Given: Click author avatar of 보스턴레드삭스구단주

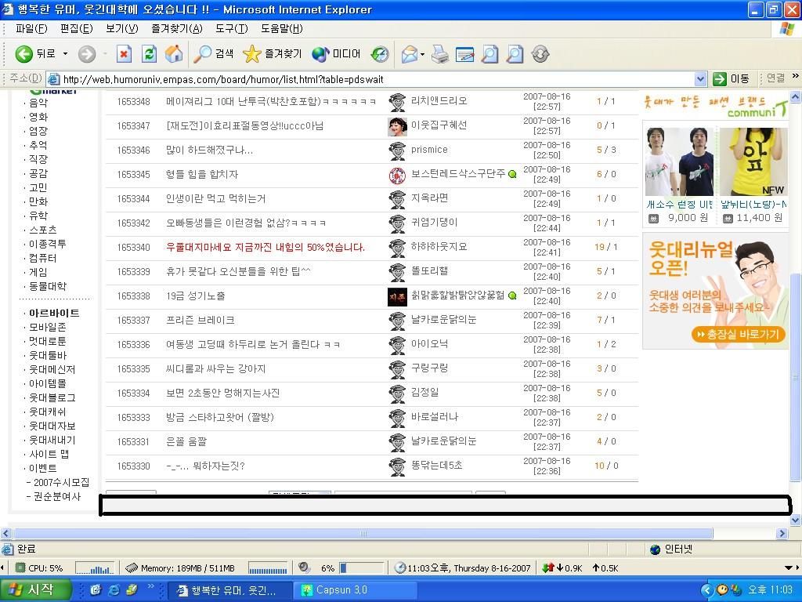Looking at the screenshot, I should point(397,175).
